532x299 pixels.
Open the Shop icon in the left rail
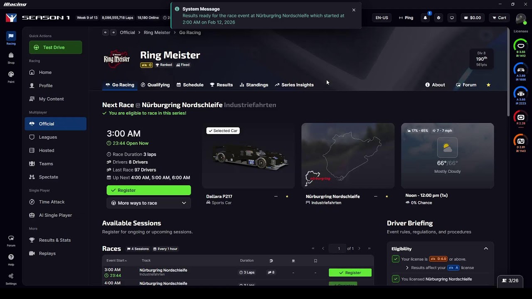pyautogui.click(x=11, y=57)
